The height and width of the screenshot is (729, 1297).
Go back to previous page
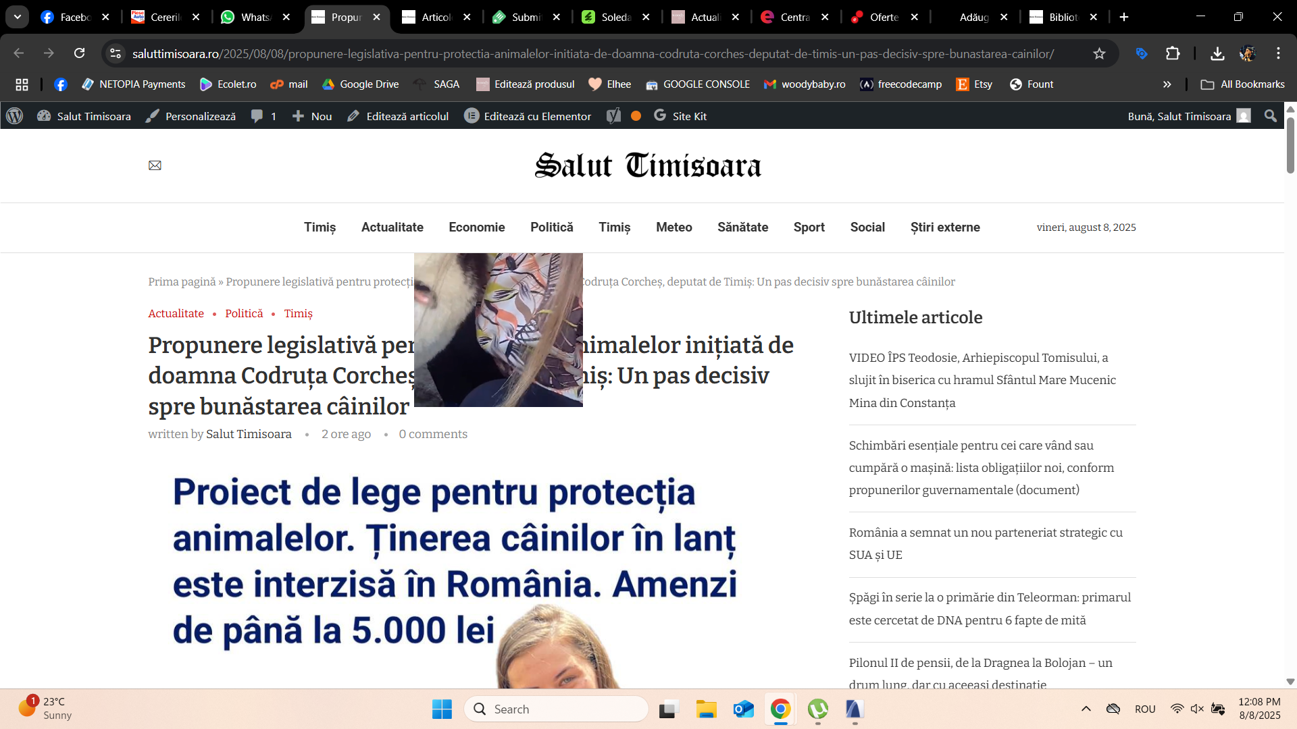(19, 53)
